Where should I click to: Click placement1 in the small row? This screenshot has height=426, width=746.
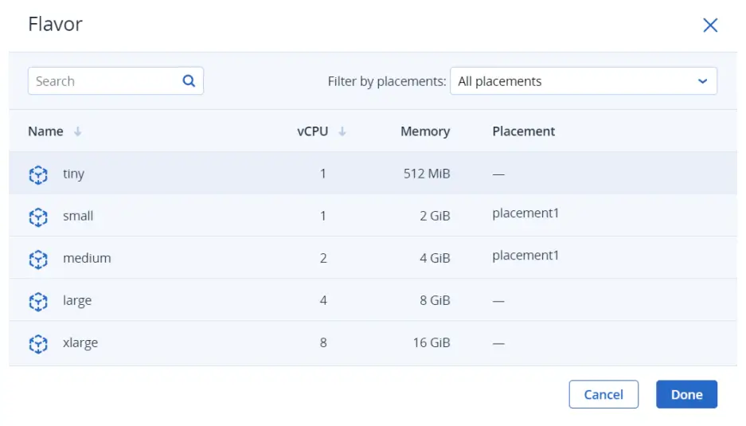pos(525,213)
